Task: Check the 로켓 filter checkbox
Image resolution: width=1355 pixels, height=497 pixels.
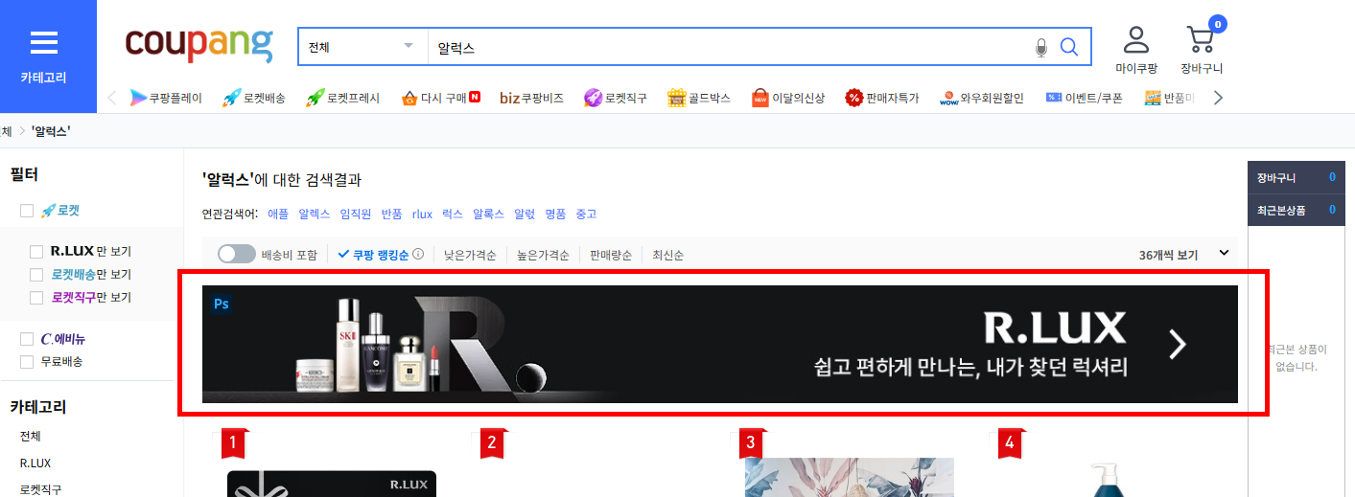Action: point(27,211)
